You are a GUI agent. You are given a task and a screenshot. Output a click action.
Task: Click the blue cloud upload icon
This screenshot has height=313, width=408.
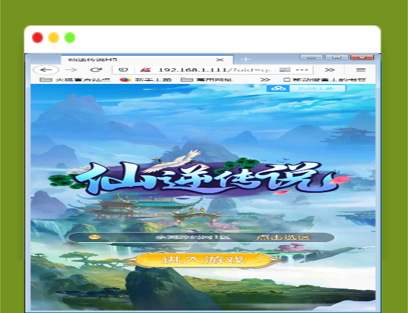tap(278, 88)
